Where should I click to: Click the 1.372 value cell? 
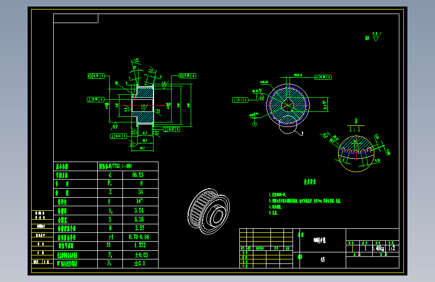point(140,245)
